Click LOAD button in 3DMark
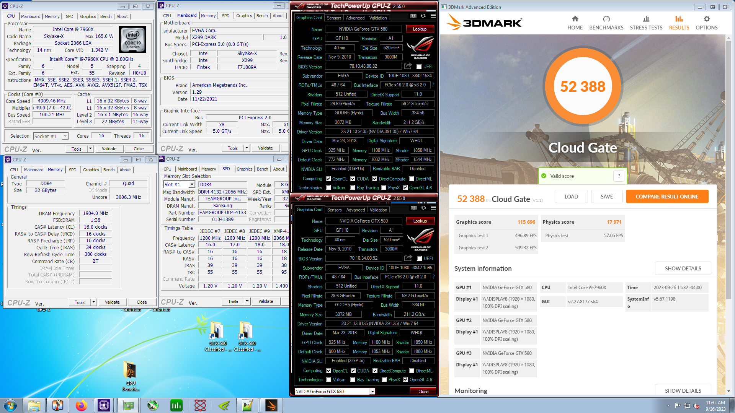The height and width of the screenshot is (413, 735). [x=571, y=197]
